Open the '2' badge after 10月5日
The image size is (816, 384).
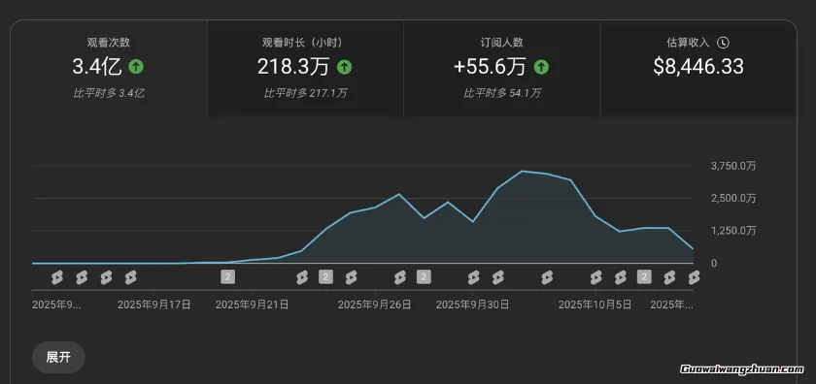pyautogui.click(x=644, y=277)
